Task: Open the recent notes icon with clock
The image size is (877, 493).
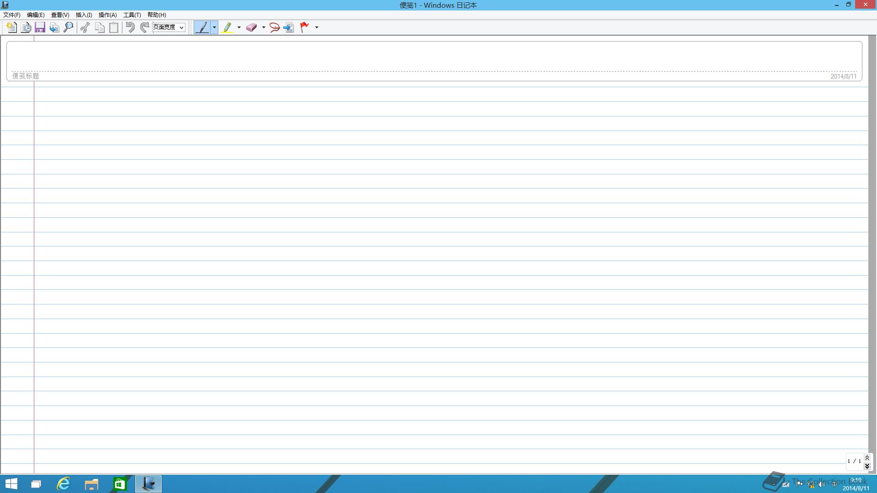Action: (x=26, y=27)
